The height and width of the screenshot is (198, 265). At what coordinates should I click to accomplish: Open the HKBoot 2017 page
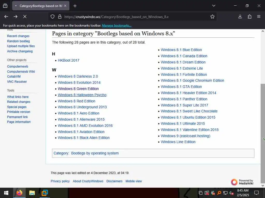point(68,60)
